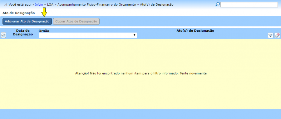The image size is (281, 119).
Task: Click the Copiar Atos de Designação button
Action: tap(76, 21)
